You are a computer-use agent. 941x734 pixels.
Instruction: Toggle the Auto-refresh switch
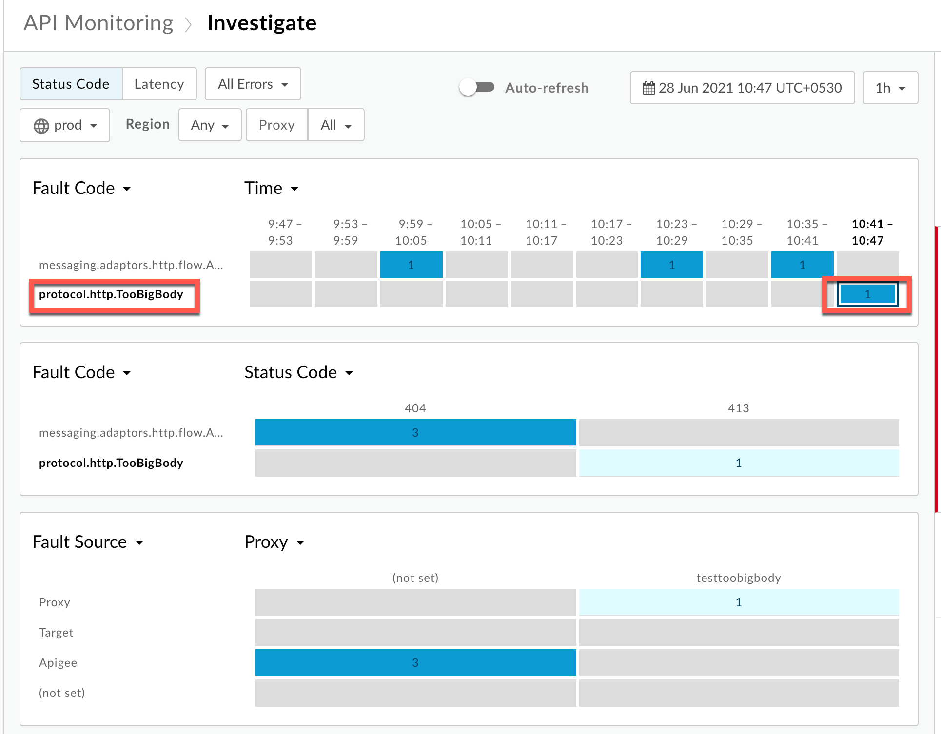point(477,88)
